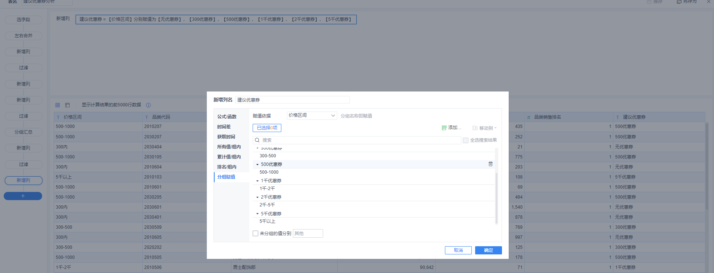Select the 1千-2千 value row
Viewport: 714px width, 273px height.
374,189
